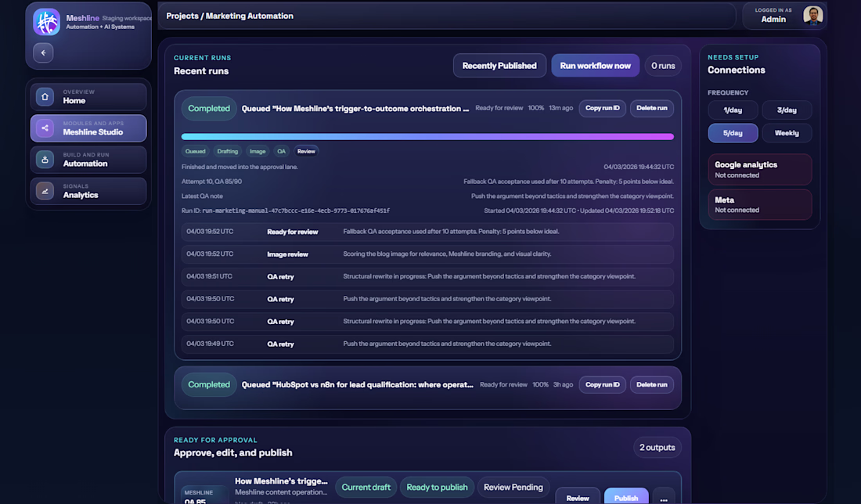Click the Image review log row
This screenshot has width=861, height=504.
(427, 254)
